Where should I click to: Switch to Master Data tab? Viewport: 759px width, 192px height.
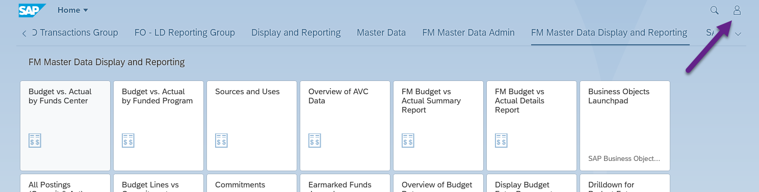tap(381, 33)
